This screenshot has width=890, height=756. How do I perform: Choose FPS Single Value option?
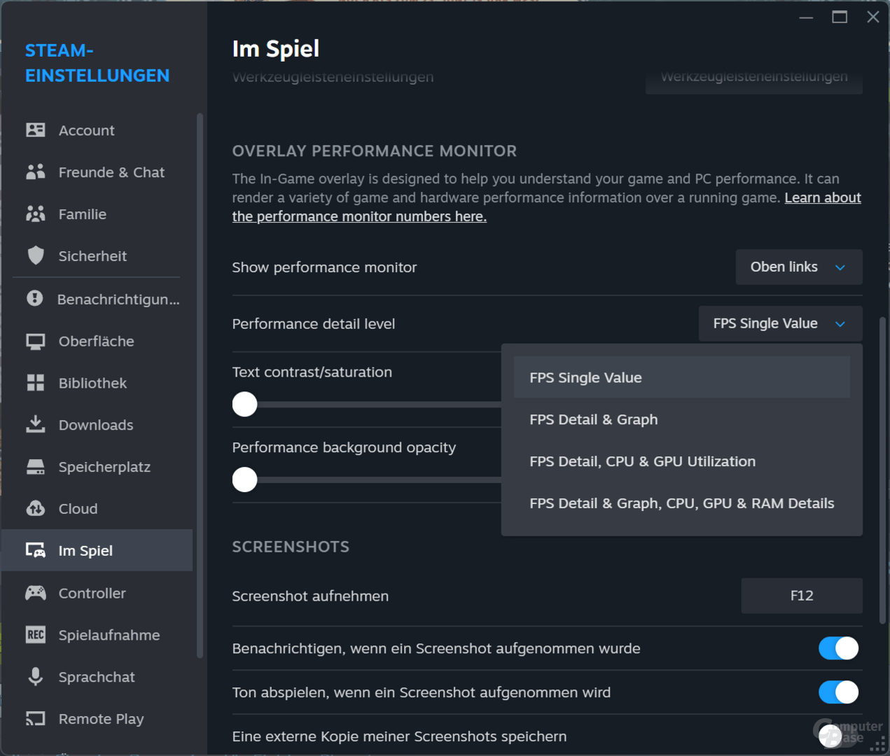(x=681, y=377)
